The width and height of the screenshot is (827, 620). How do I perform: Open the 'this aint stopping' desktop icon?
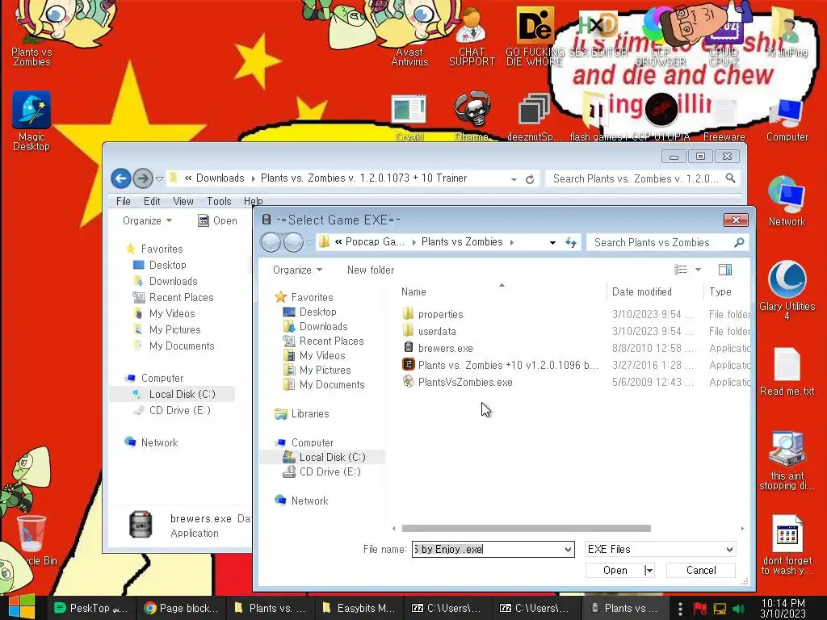787,461
